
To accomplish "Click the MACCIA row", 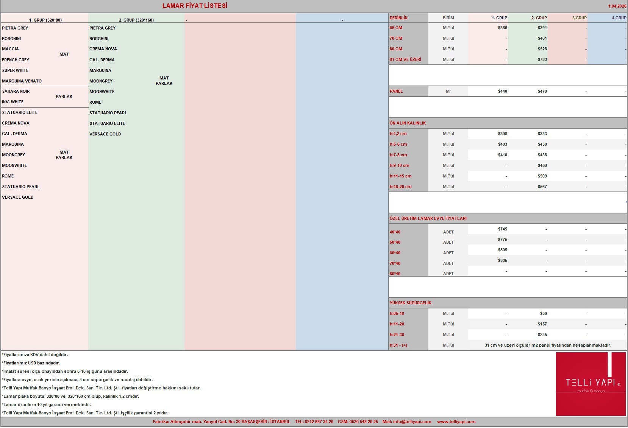I will [x=10, y=49].
